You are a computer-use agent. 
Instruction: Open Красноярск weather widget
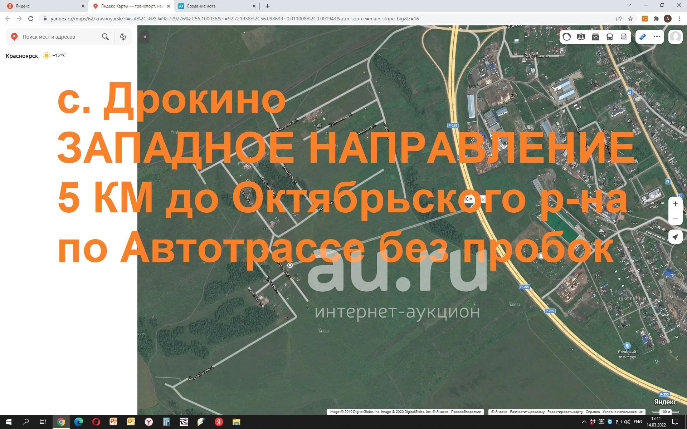36,56
